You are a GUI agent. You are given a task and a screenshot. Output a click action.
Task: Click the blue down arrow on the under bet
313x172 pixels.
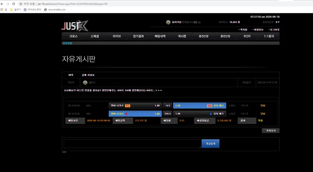(x=210, y=114)
